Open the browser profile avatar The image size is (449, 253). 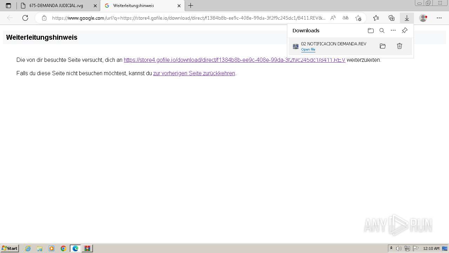pos(423,18)
